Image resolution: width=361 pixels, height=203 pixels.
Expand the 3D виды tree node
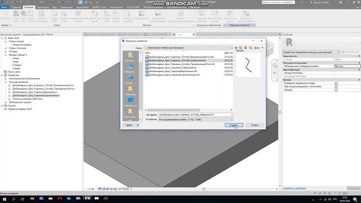[6, 51]
